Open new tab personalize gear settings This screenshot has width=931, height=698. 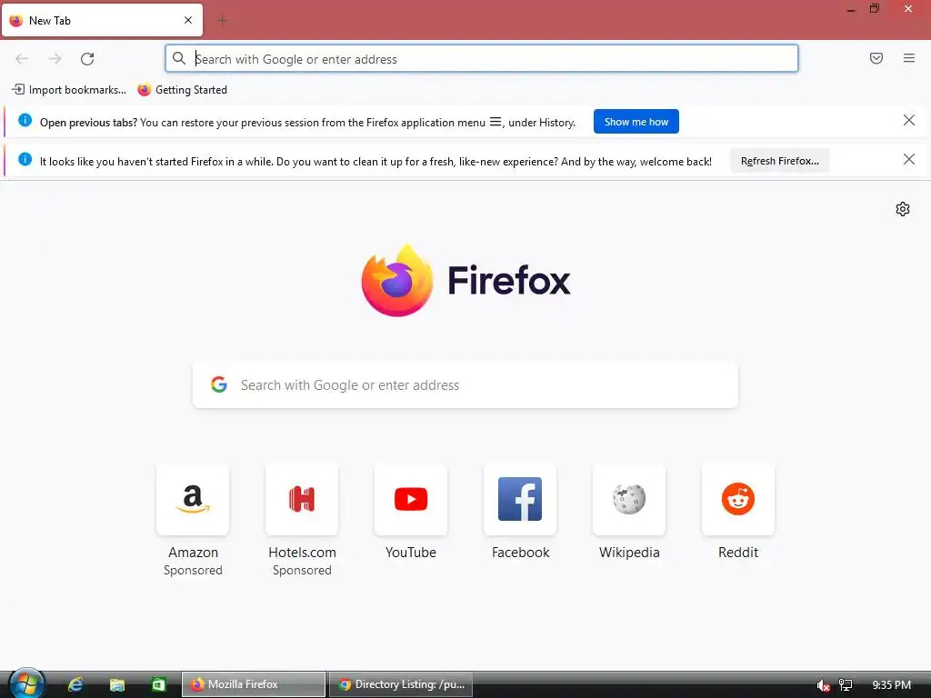coord(903,209)
